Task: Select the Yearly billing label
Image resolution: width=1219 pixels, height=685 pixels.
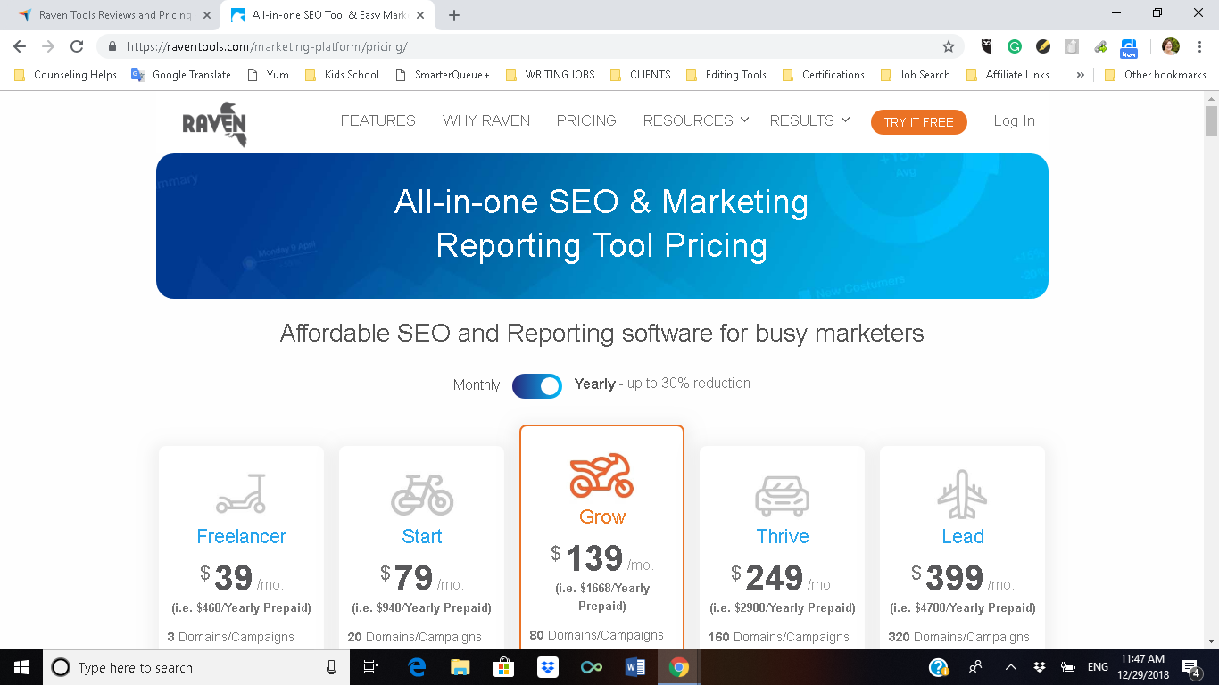Action: point(595,384)
